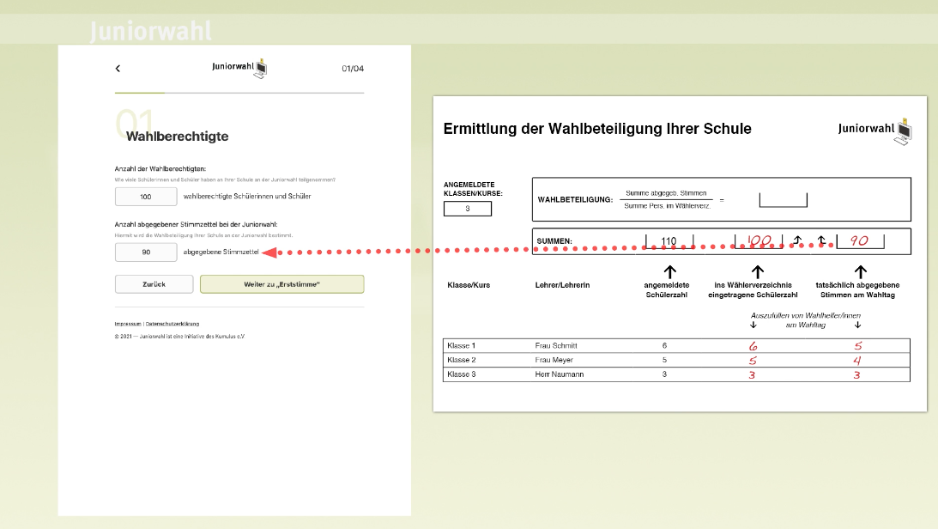
Task: Click the 'angemeldete Schülerzahl' column header
Action: [667, 290]
